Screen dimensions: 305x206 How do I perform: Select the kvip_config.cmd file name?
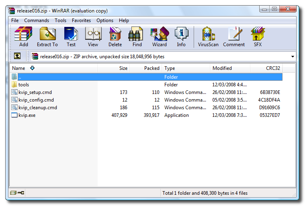point(36,100)
